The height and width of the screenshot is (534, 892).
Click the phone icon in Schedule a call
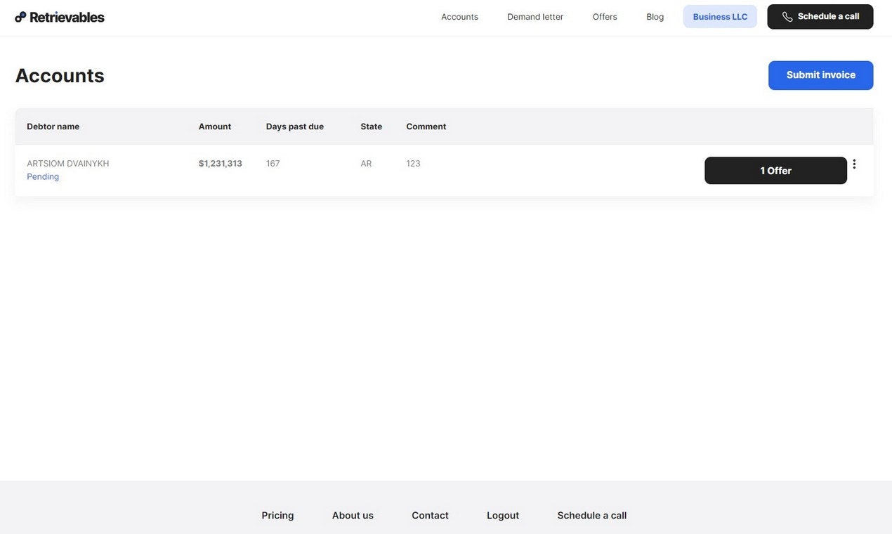(x=787, y=17)
